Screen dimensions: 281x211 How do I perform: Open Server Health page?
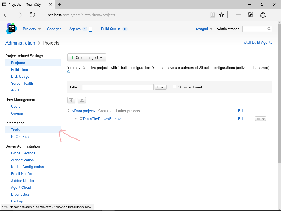coord(22,83)
